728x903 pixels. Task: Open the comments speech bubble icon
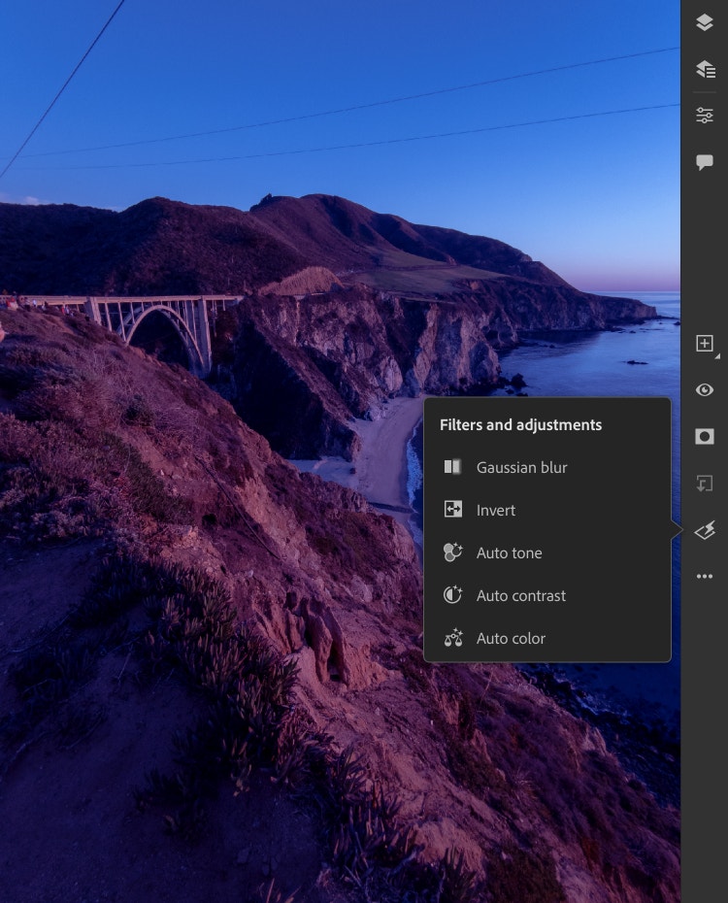coord(705,162)
